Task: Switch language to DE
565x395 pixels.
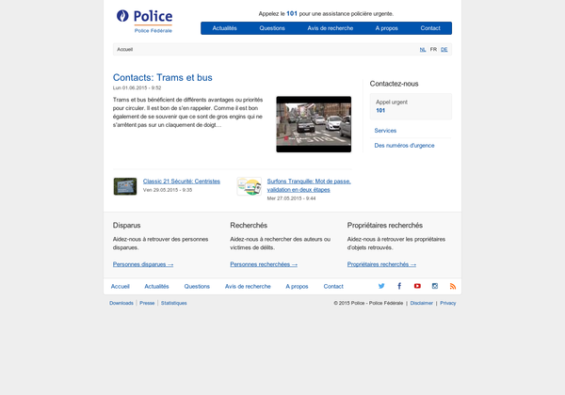Action: click(444, 50)
